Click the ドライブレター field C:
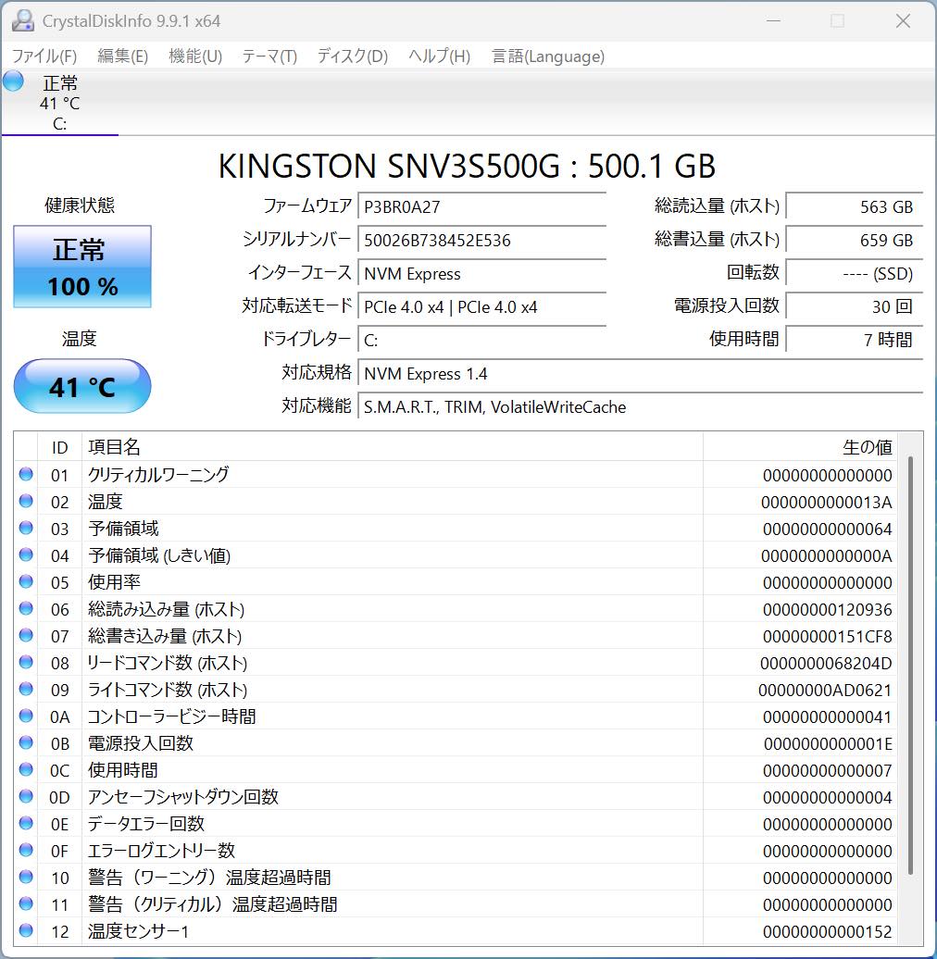Image resolution: width=937 pixels, height=959 pixels. tap(482, 340)
